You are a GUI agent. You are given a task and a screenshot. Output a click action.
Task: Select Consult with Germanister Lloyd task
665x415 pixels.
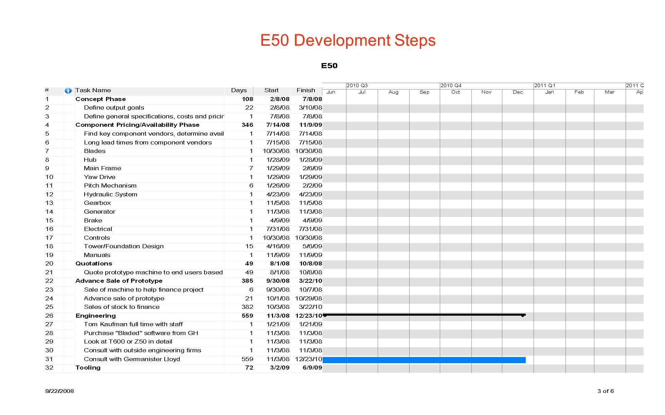[132, 359]
